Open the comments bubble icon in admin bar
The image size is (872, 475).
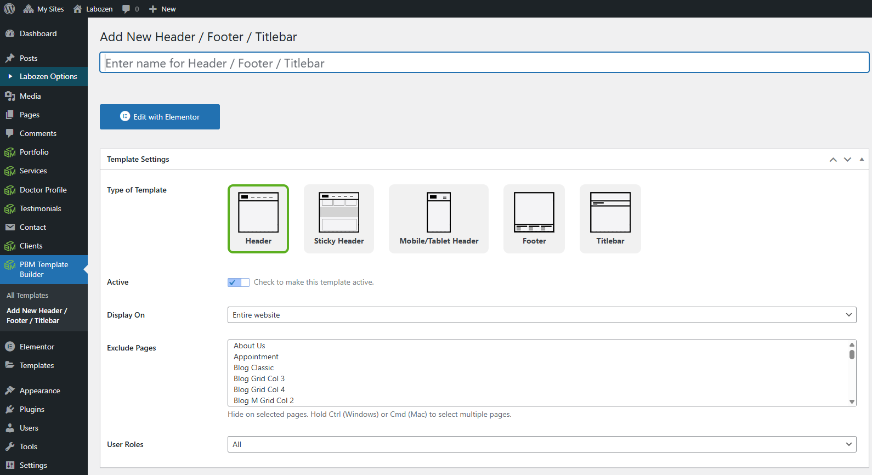(x=127, y=9)
